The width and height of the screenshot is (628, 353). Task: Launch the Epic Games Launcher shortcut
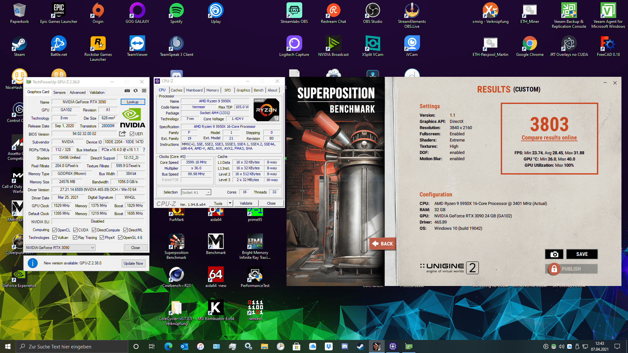point(59,13)
